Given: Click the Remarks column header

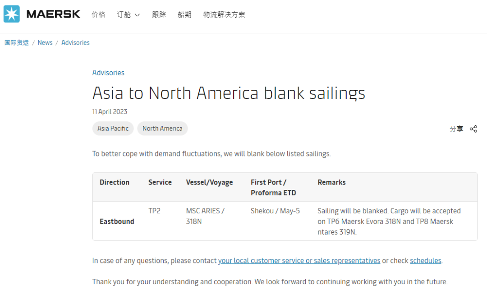Looking at the screenshot, I should [x=331, y=182].
